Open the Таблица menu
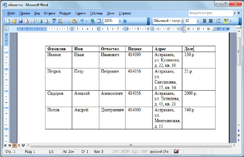 pyautogui.click(x=96, y=13)
